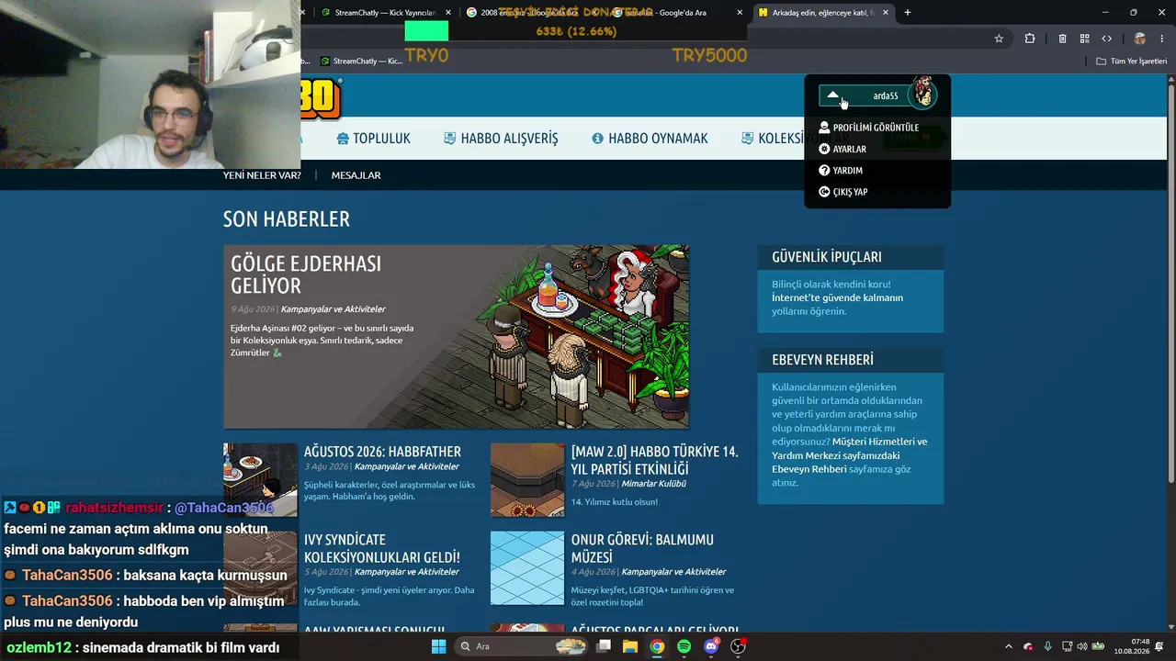Image resolution: width=1176 pixels, height=661 pixels.
Task: Open the Chrome three-dot menu
Action: (x=1161, y=39)
